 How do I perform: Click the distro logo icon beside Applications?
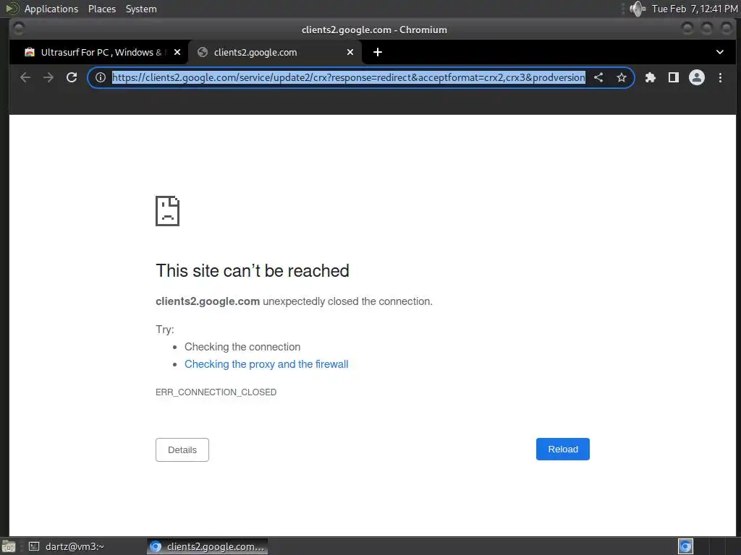click(12, 9)
